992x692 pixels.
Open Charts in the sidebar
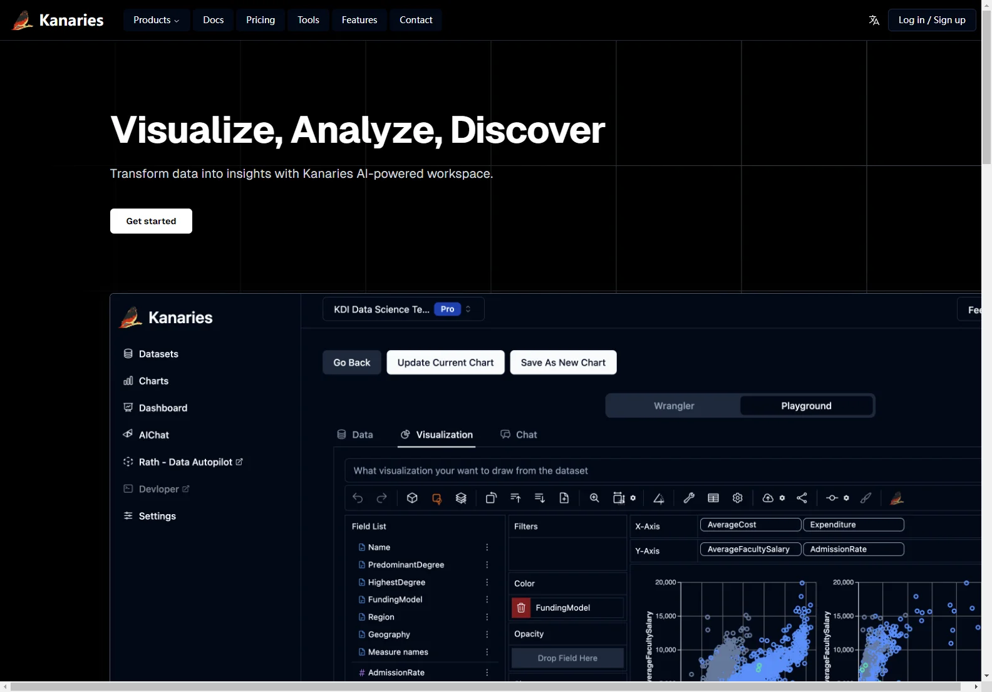coord(146,381)
